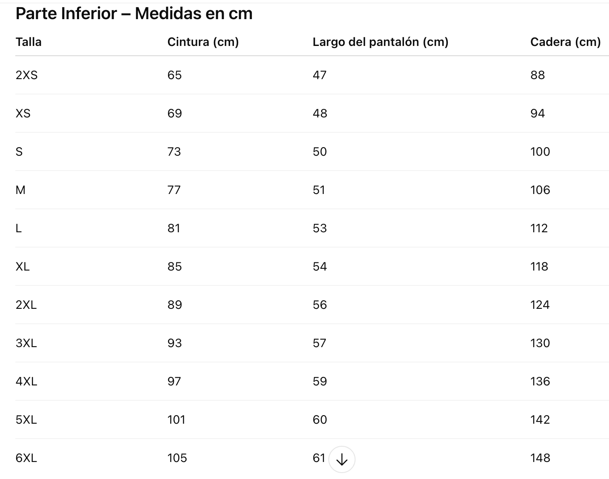Select the 2XS size label

(26, 75)
